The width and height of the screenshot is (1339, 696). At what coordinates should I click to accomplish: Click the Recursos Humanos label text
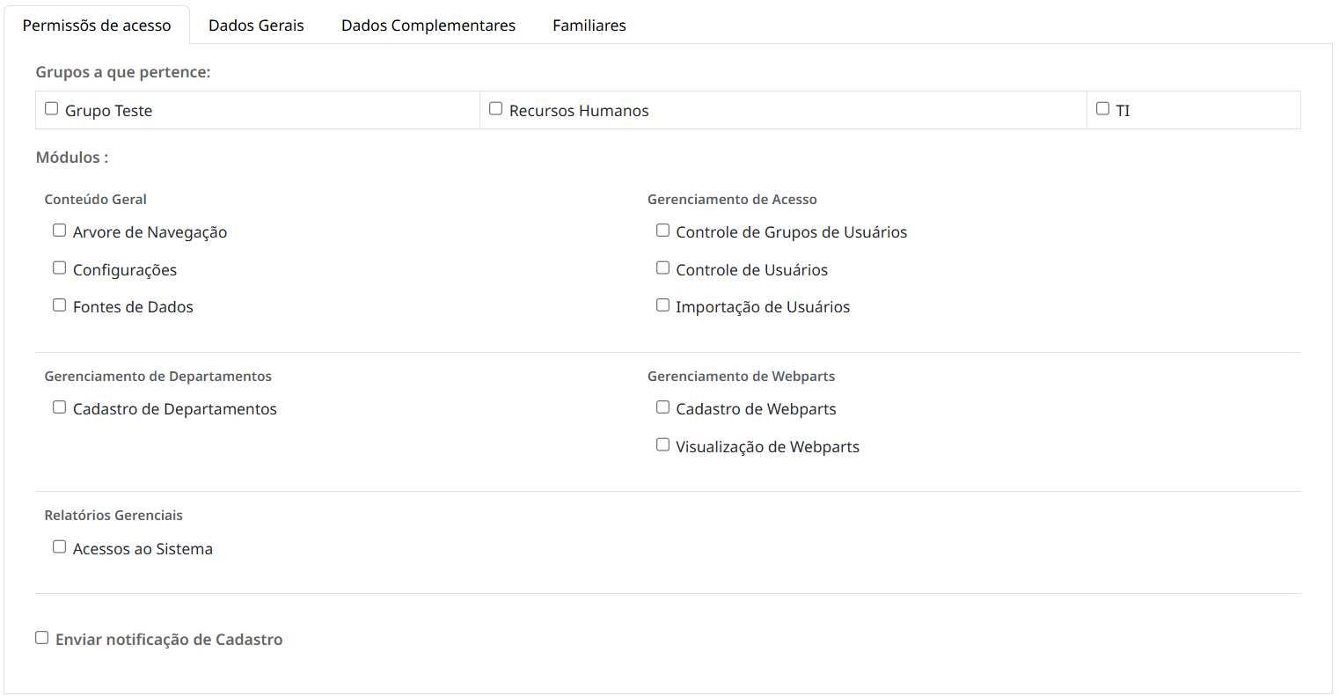[579, 111]
